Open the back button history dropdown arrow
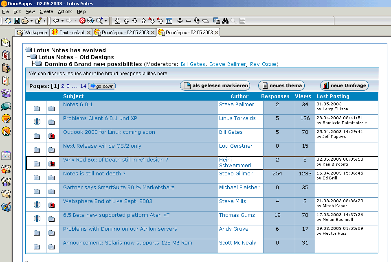 62,21
